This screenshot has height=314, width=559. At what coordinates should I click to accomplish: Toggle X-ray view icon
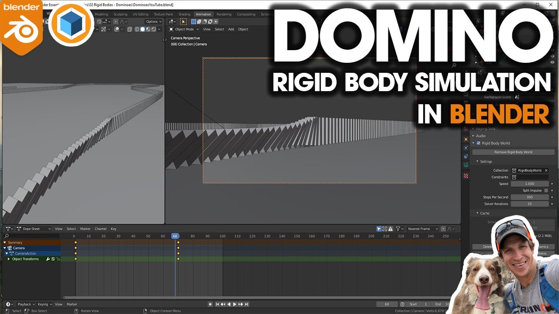(x=129, y=29)
